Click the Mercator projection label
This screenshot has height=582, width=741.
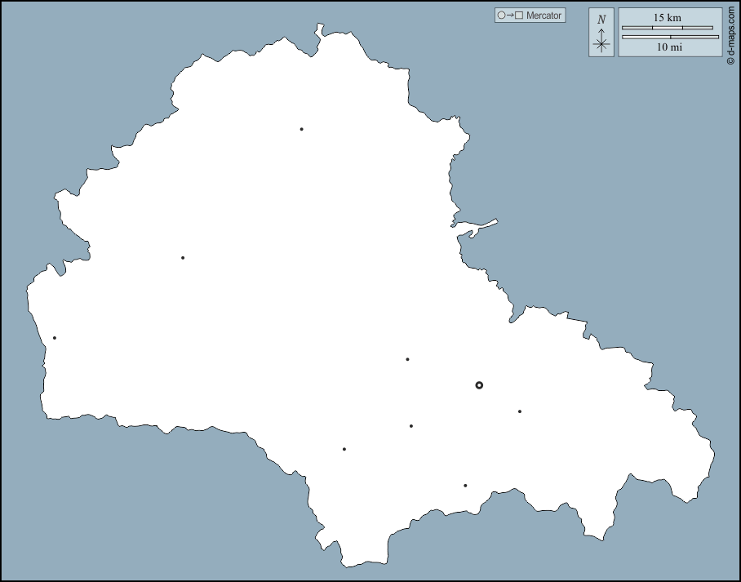pos(544,16)
